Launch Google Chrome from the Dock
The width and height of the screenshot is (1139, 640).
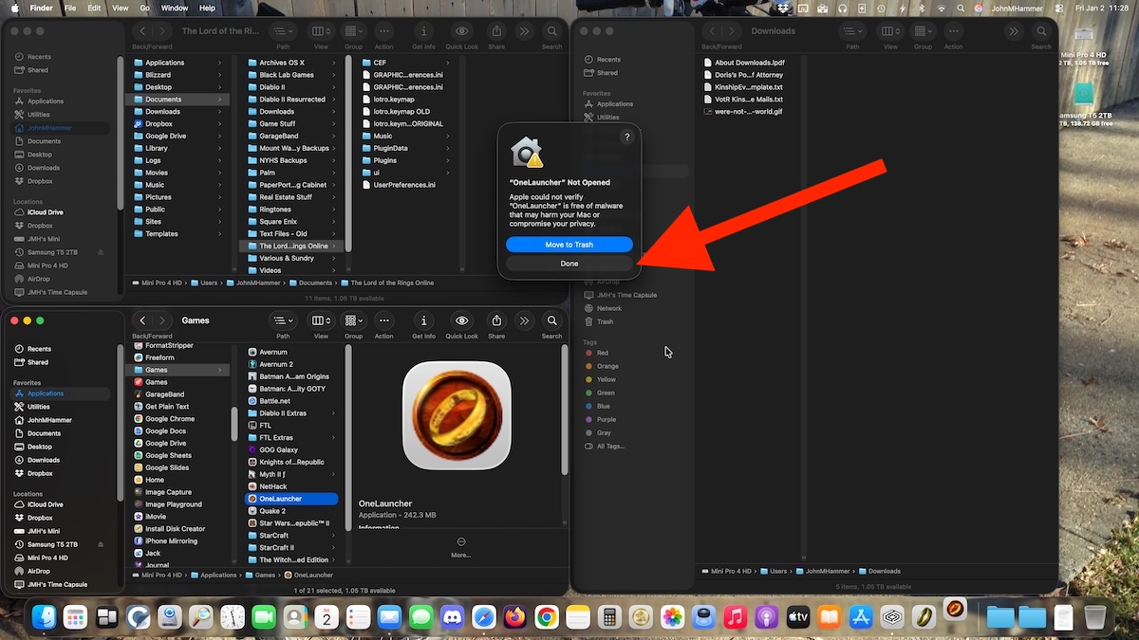pos(546,617)
